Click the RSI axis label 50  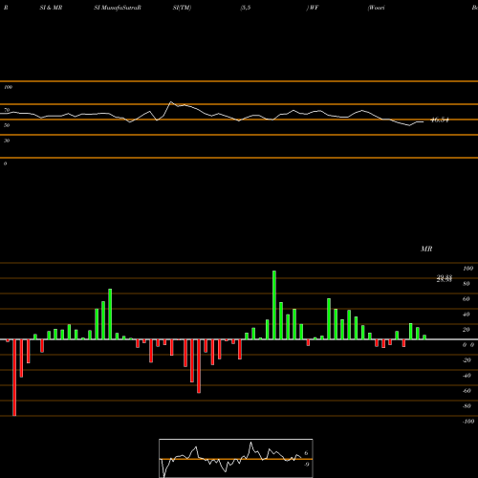coord(7,125)
